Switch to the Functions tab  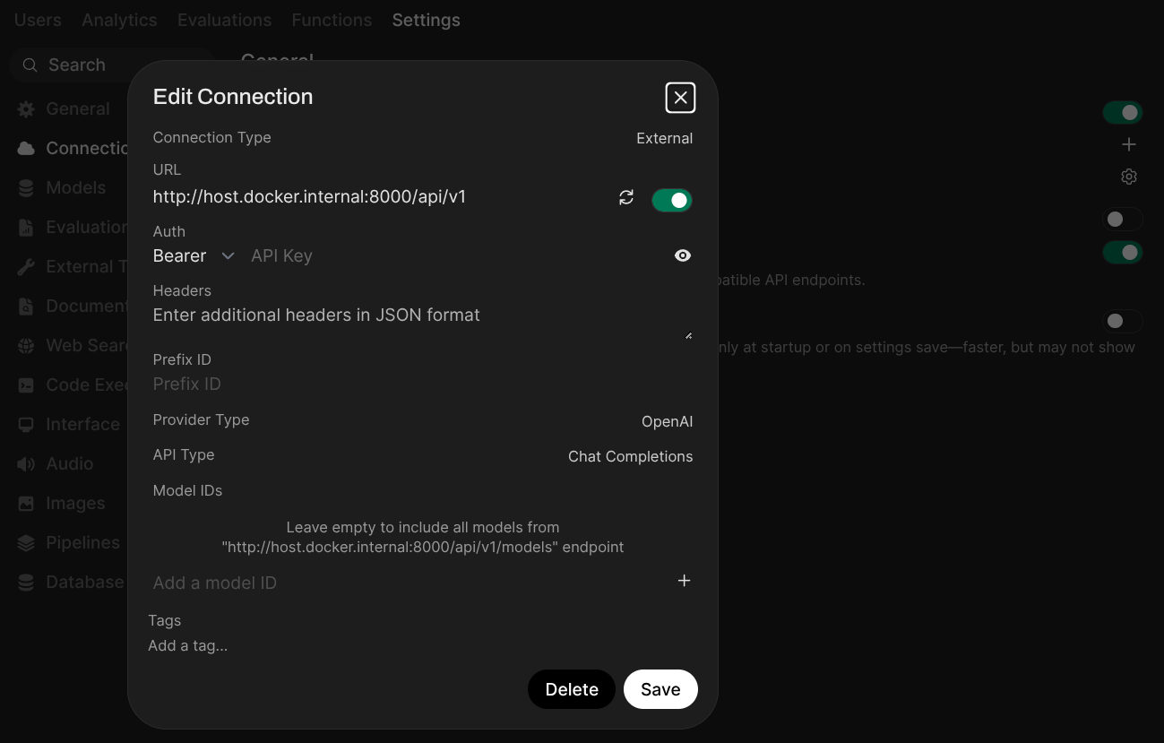(x=332, y=20)
